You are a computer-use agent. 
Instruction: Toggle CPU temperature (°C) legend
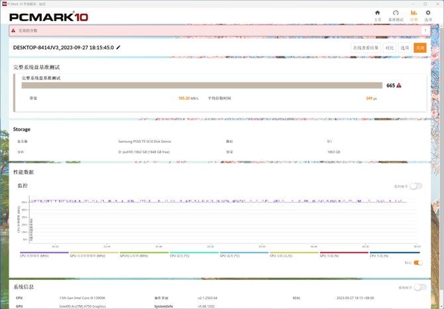pos(194,255)
